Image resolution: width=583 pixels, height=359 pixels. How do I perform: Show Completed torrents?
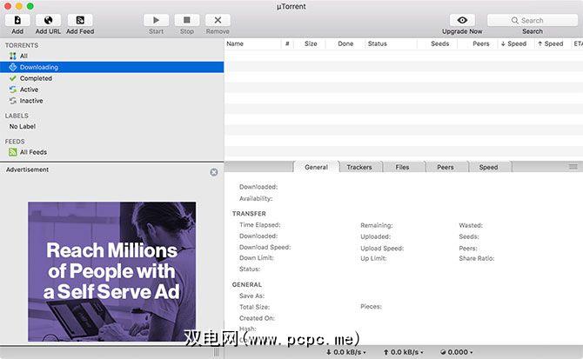click(111, 78)
